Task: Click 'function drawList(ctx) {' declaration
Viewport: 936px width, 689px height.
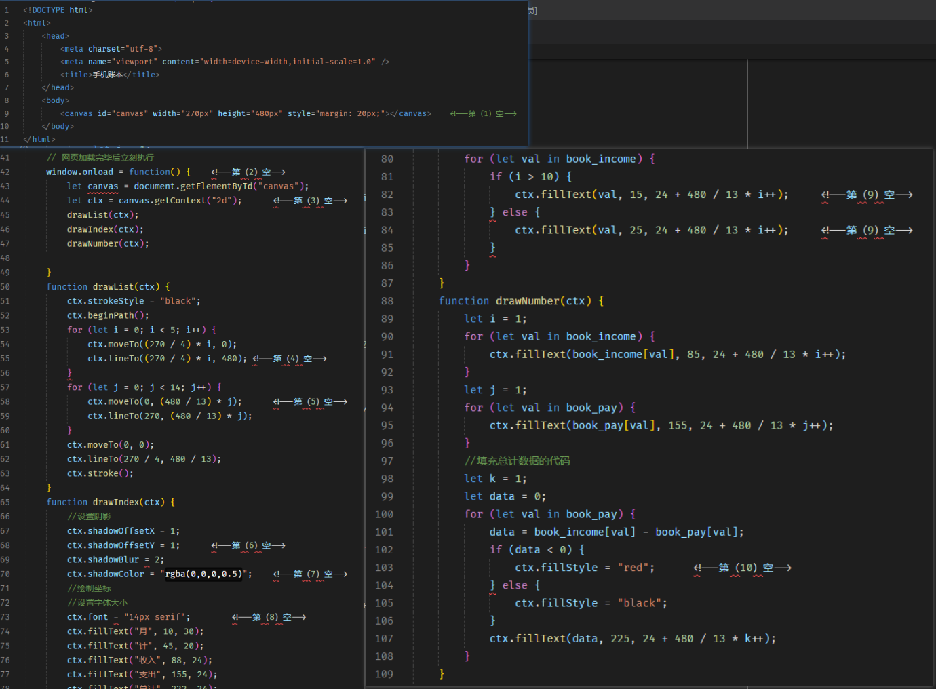Action: (x=108, y=286)
